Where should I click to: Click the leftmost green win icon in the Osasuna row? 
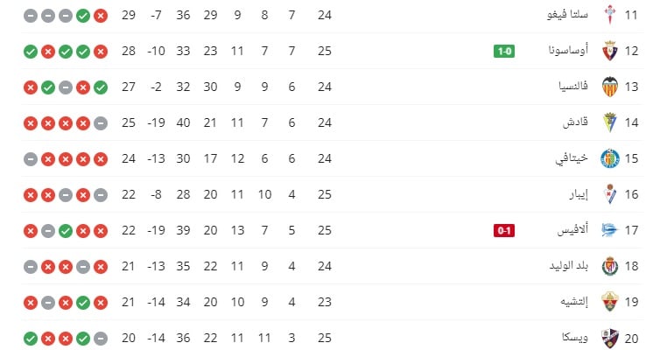[31, 52]
